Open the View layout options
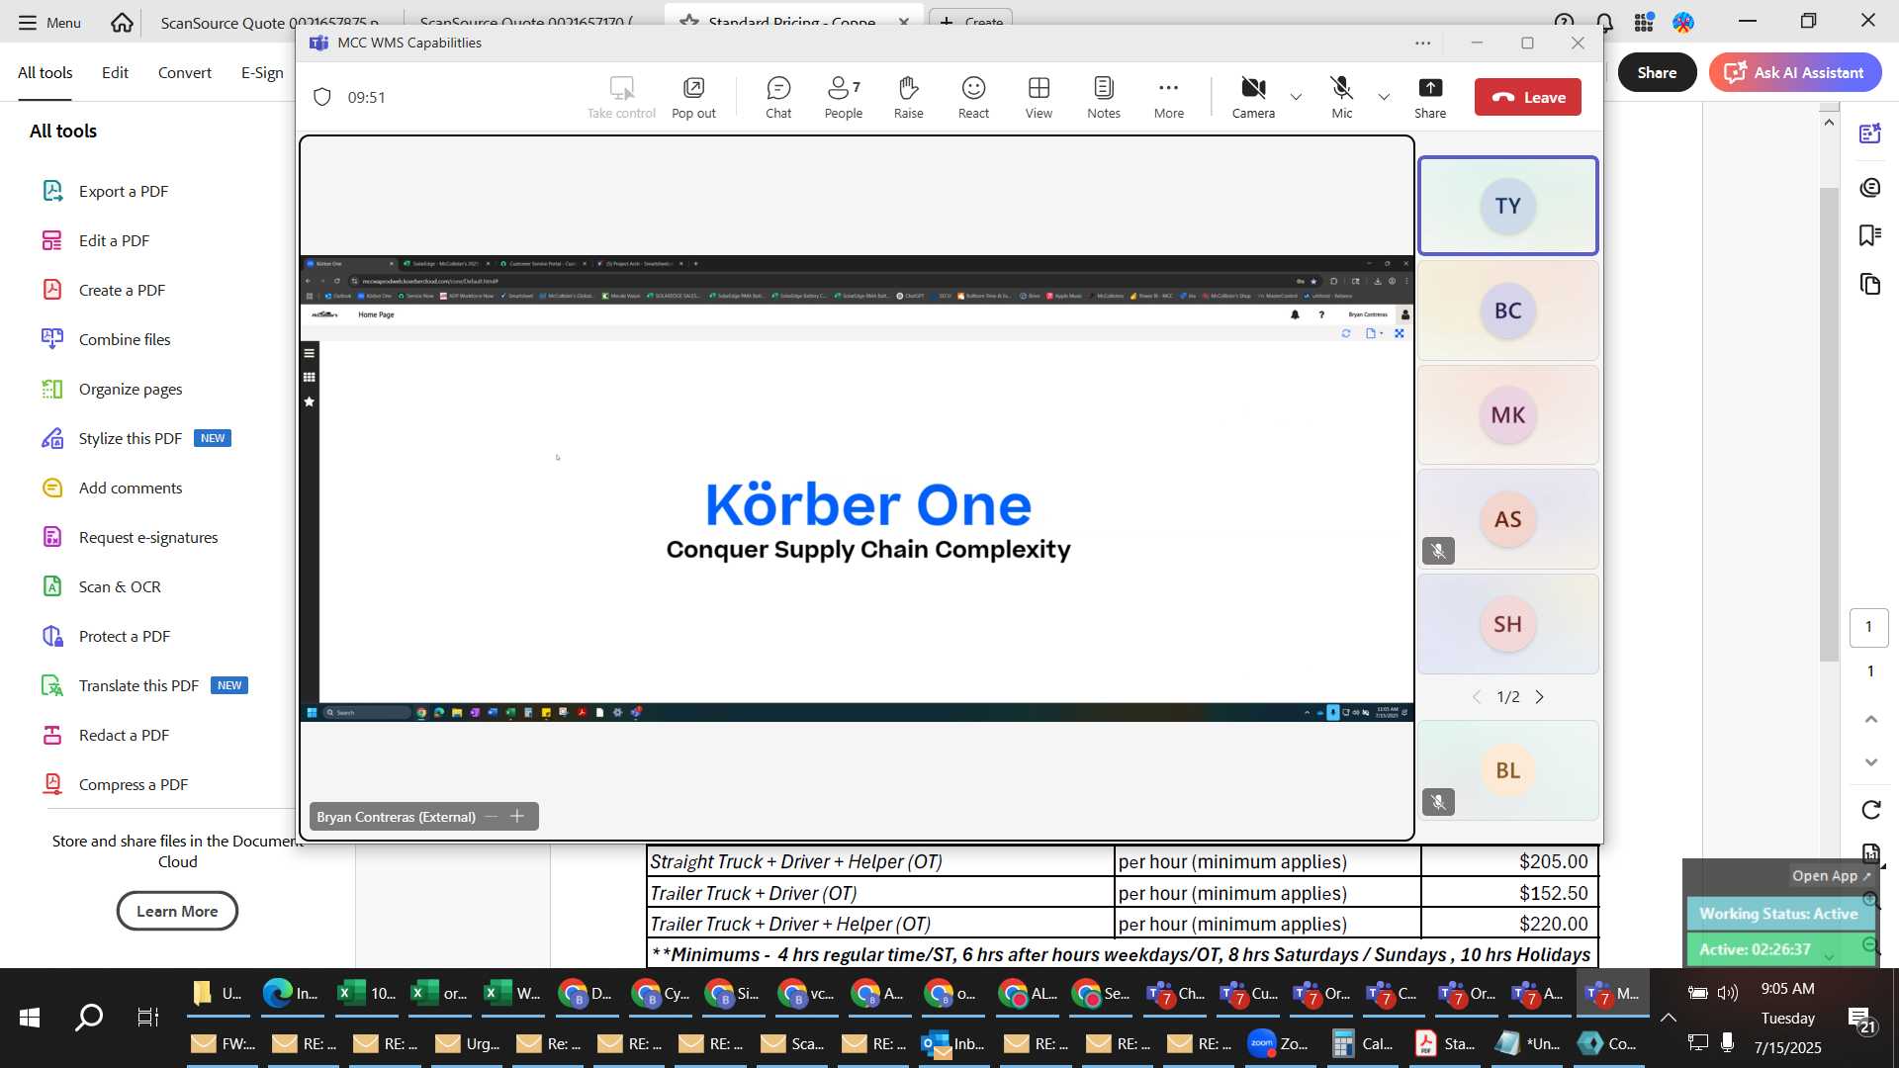 pyautogui.click(x=1039, y=97)
